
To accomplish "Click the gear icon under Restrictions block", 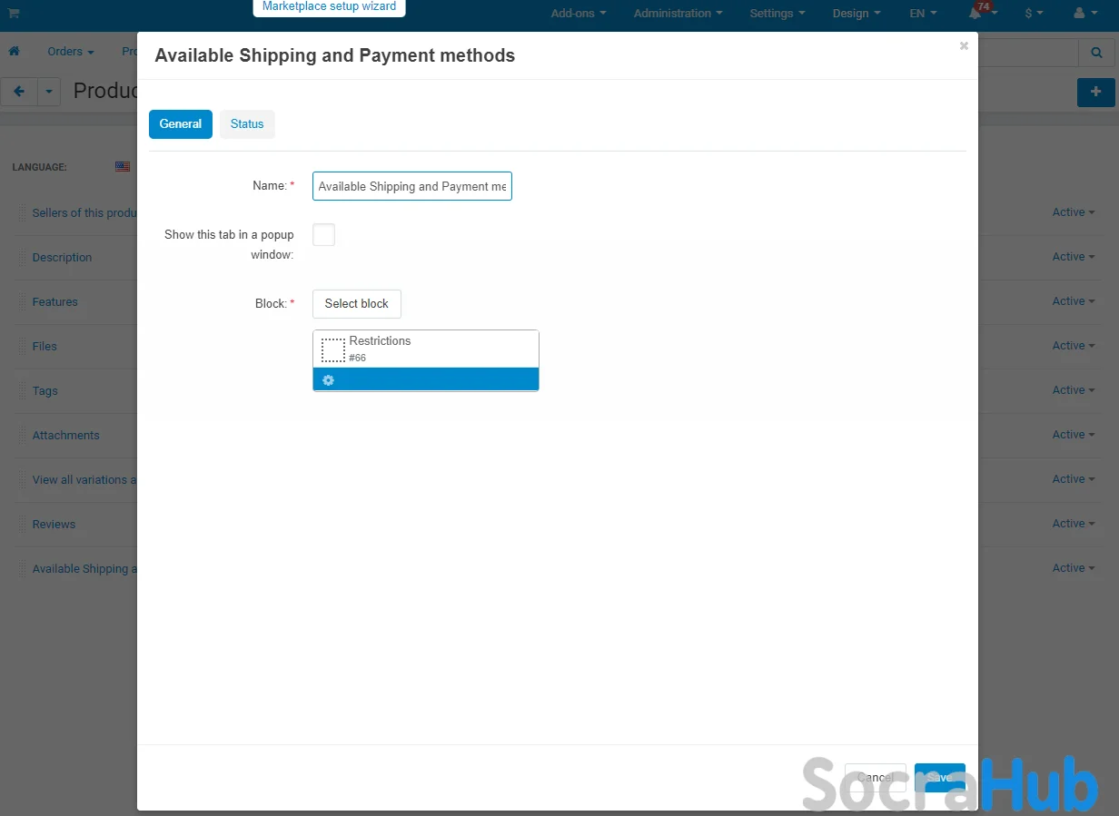I will [329, 380].
